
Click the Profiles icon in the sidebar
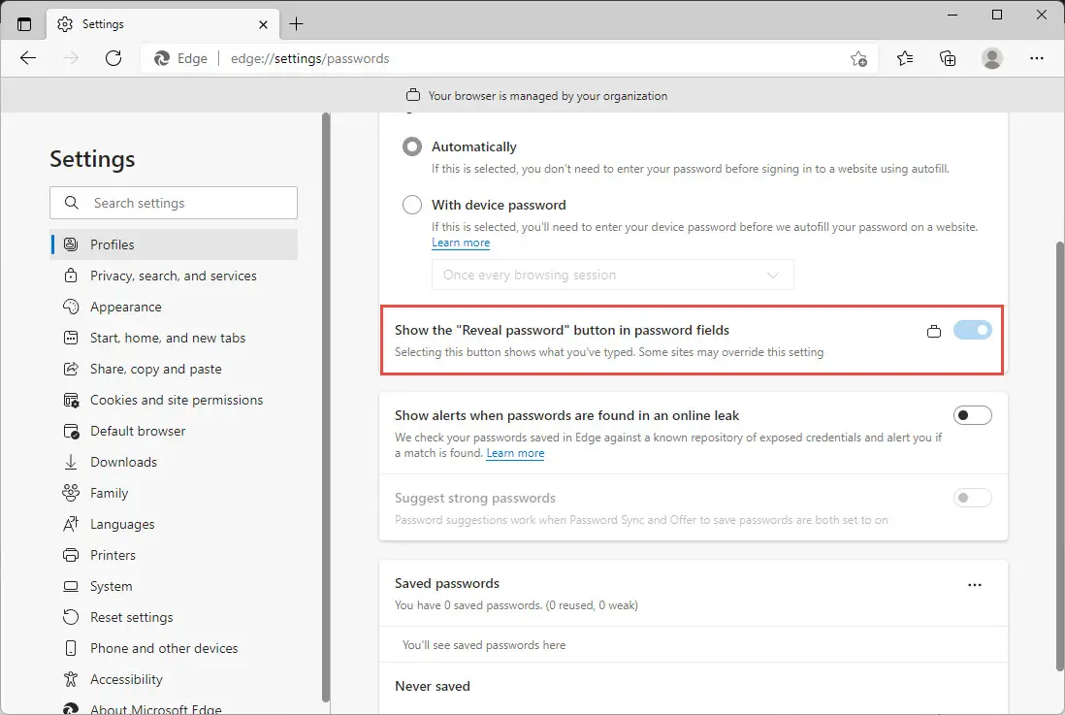(71, 244)
